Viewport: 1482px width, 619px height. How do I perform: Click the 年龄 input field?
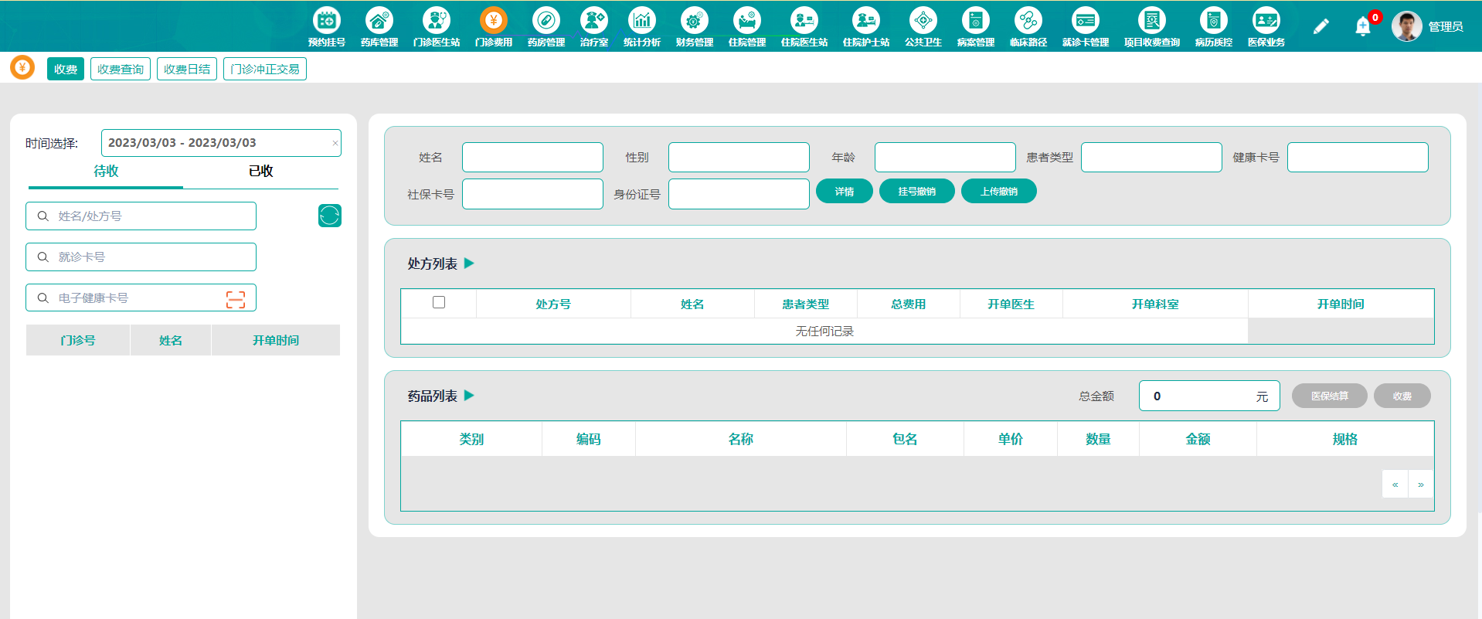click(945, 157)
